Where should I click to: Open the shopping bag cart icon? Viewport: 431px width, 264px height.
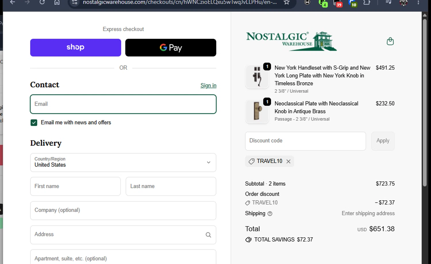click(x=390, y=41)
